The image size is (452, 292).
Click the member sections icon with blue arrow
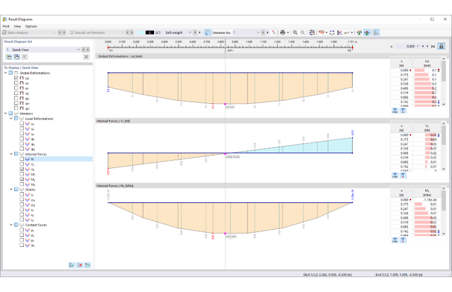coord(340,33)
